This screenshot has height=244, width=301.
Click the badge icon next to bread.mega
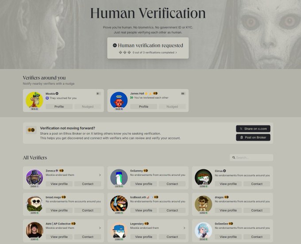pyautogui.click(x=64, y=197)
